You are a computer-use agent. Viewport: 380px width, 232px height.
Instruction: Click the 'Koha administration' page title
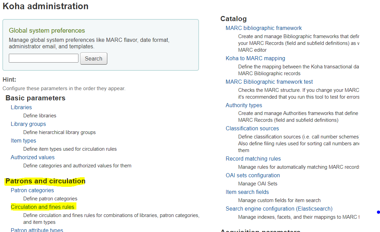click(x=46, y=6)
